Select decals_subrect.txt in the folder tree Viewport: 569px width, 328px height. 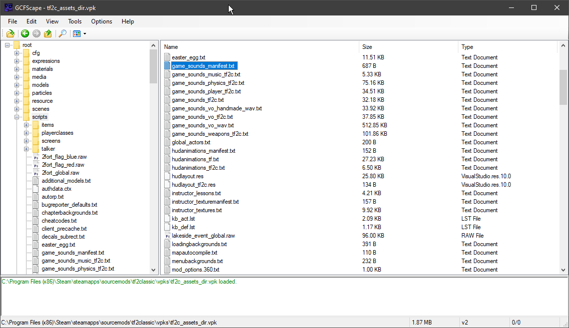tap(63, 237)
